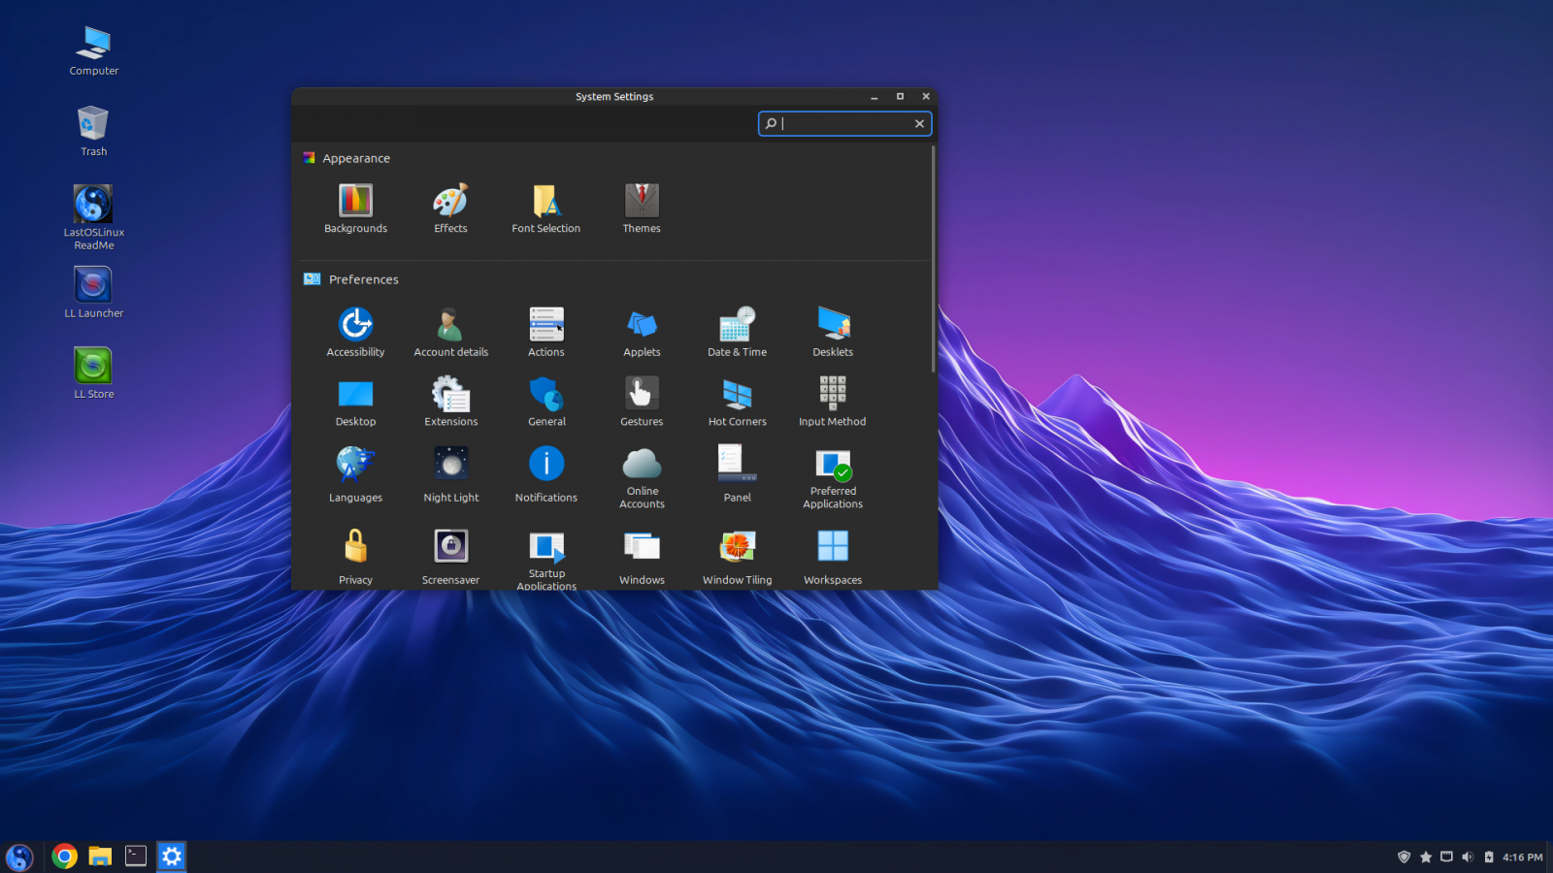
Task: Open Accessibility preferences
Action: [x=355, y=330]
